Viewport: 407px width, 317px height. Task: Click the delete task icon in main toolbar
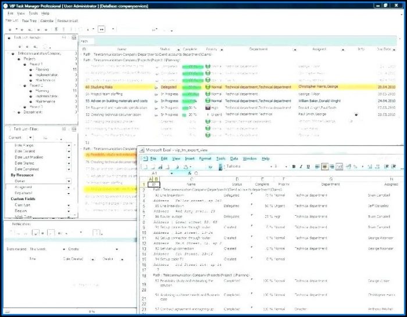tap(56, 29)
